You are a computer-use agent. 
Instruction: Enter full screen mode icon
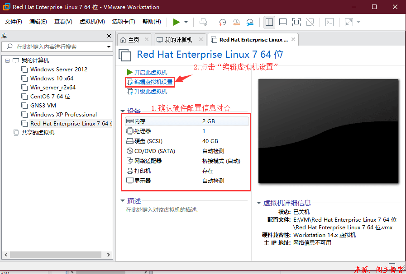click(x=296, y=22)
